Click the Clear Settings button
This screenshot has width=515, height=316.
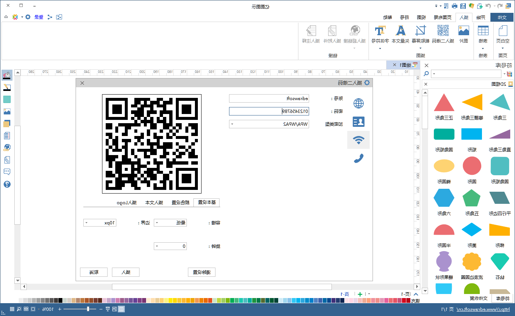coord(202,272)
